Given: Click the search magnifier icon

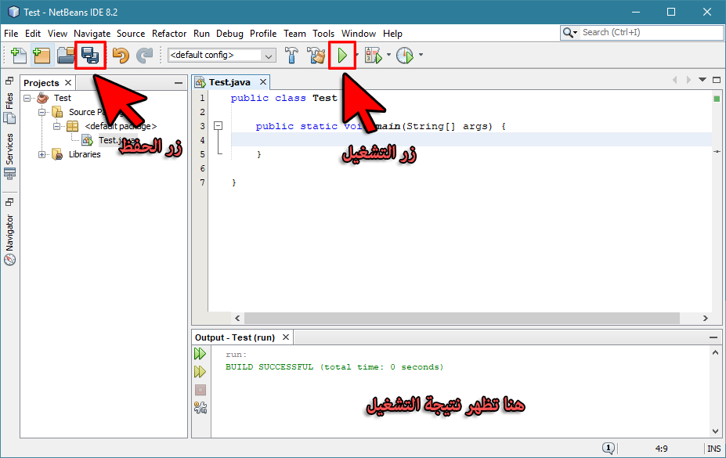Looking at the screenshot, I should point(569,33).
